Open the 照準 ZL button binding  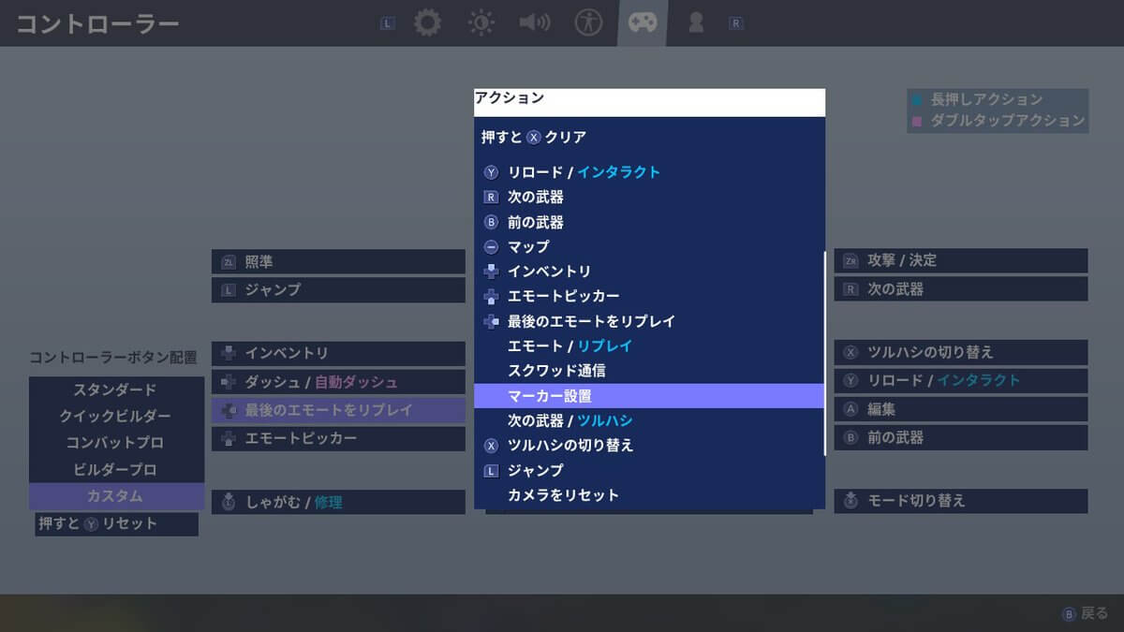click(338, 262)
